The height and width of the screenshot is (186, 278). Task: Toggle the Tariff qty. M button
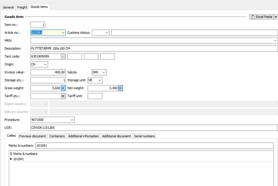(63, 96)
